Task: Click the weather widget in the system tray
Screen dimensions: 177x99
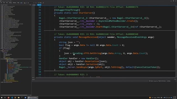Action: [153, 98]
